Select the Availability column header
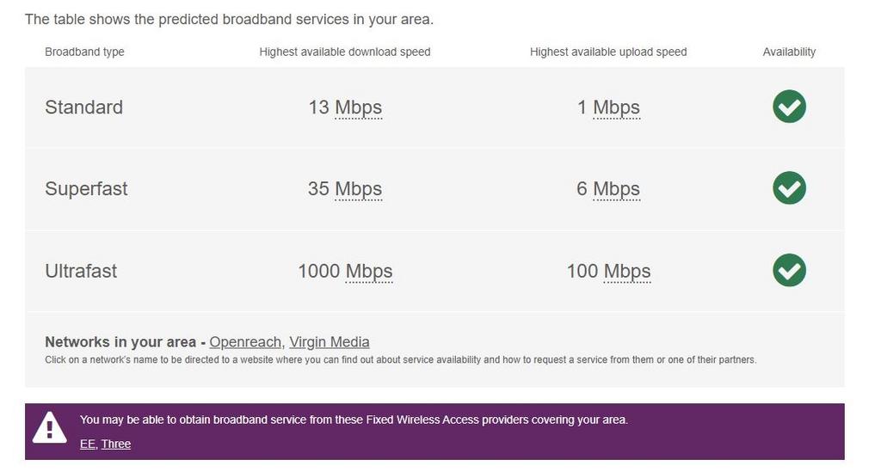This screenshot has height=472, width=881. pyautogui.click(x=789, y=52)
